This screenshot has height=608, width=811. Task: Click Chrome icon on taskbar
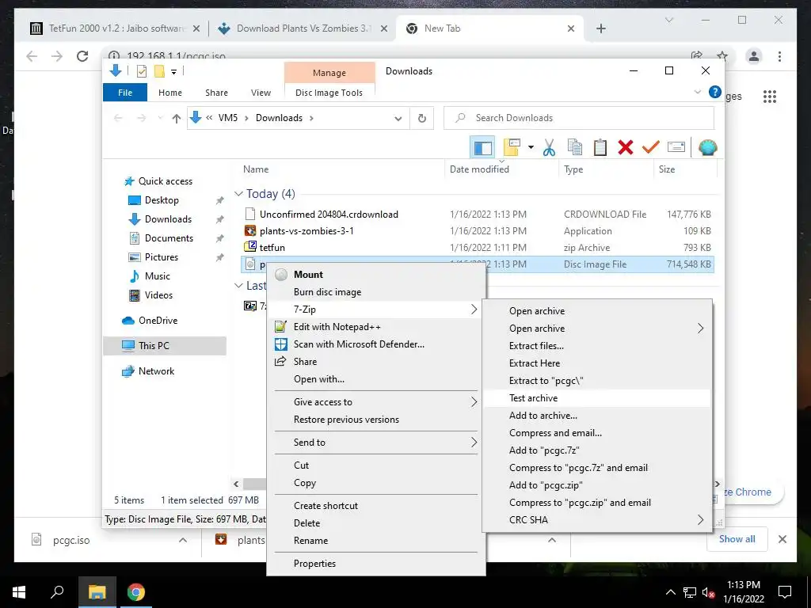[x=136, y=592]
